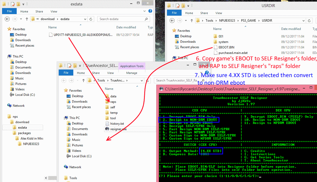Open quick access toolbar dropdown in exdata
This screenshot has height=182, width=317.
(23, 4)
